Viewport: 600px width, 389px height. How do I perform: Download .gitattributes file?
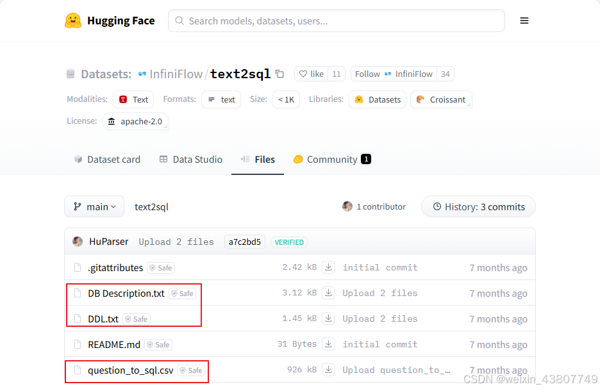point(328,267)
